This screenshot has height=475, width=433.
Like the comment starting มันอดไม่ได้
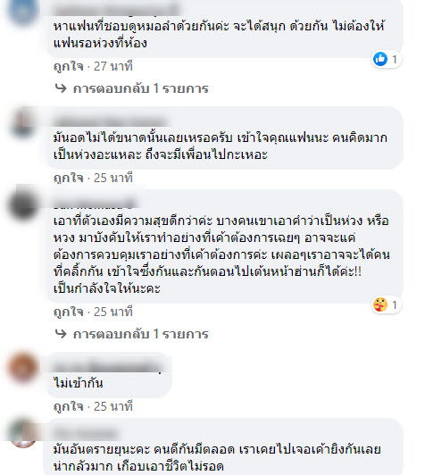tap(69, 178)
